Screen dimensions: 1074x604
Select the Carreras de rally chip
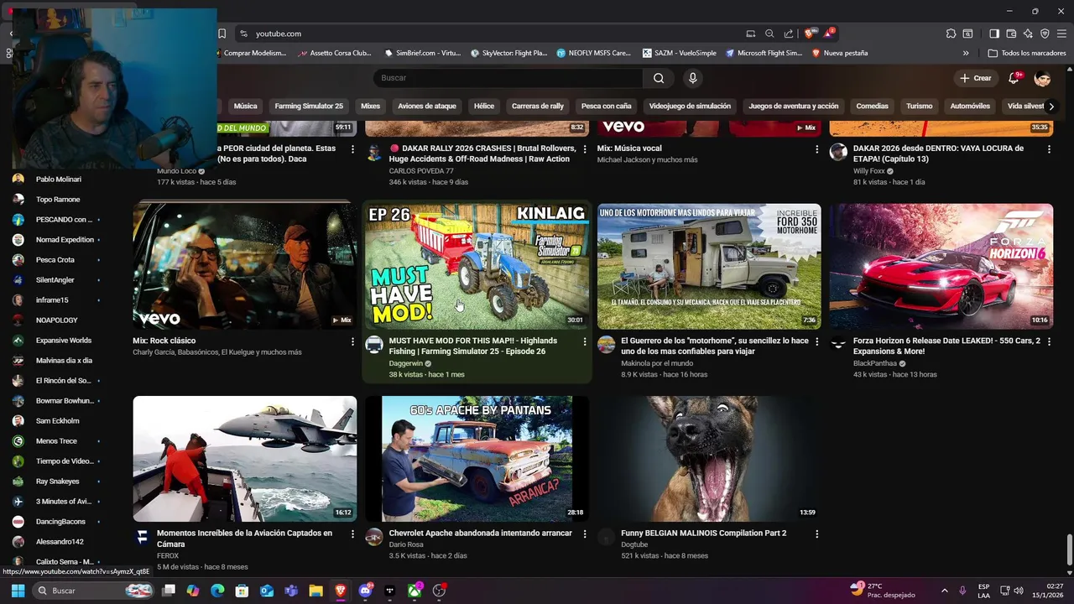point(538,107)
